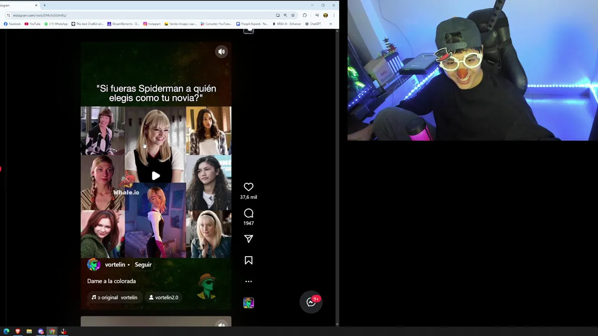Expand the hidden bookmarks chevron
Viewport: 598px width, 336px height.
[x=331, y=24]
